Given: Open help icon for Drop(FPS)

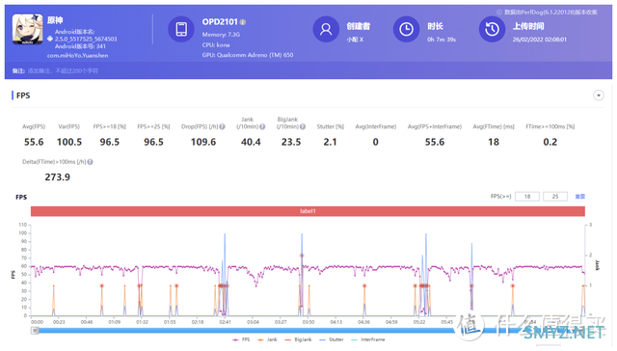Looking at the screenshot, I should [223, 126].
